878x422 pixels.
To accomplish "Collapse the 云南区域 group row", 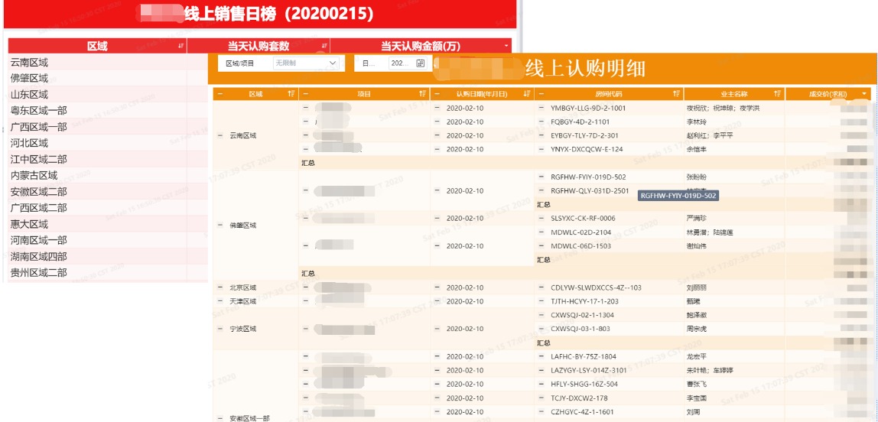I will (219, 135).
